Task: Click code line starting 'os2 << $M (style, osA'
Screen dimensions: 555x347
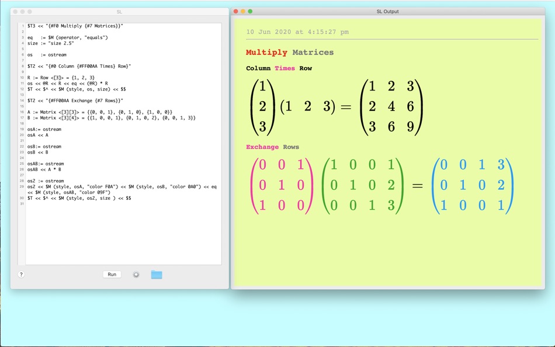Action: click(122, 189)
